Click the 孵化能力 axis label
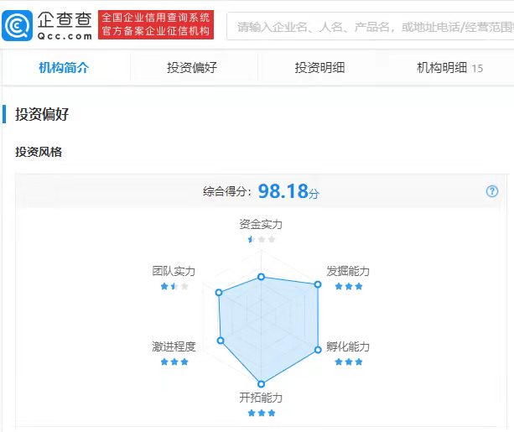 point(348,346)
